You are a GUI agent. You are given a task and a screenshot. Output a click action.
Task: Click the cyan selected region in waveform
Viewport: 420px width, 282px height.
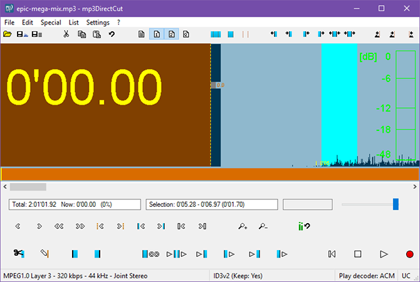coord(339,100)
